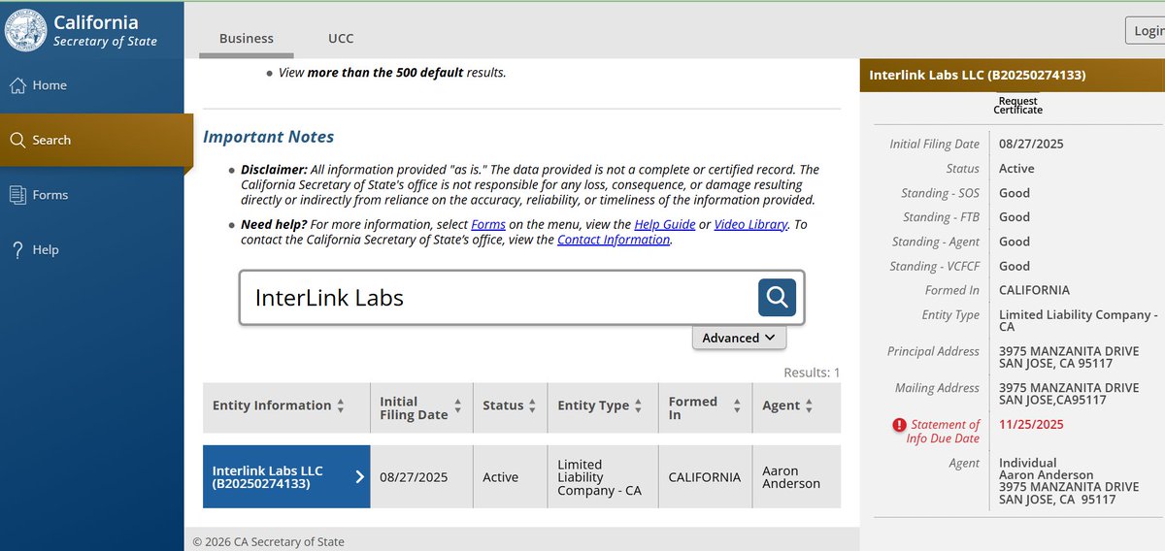Click the Limited Liability Company - CA table cell

tap(603, 476)
